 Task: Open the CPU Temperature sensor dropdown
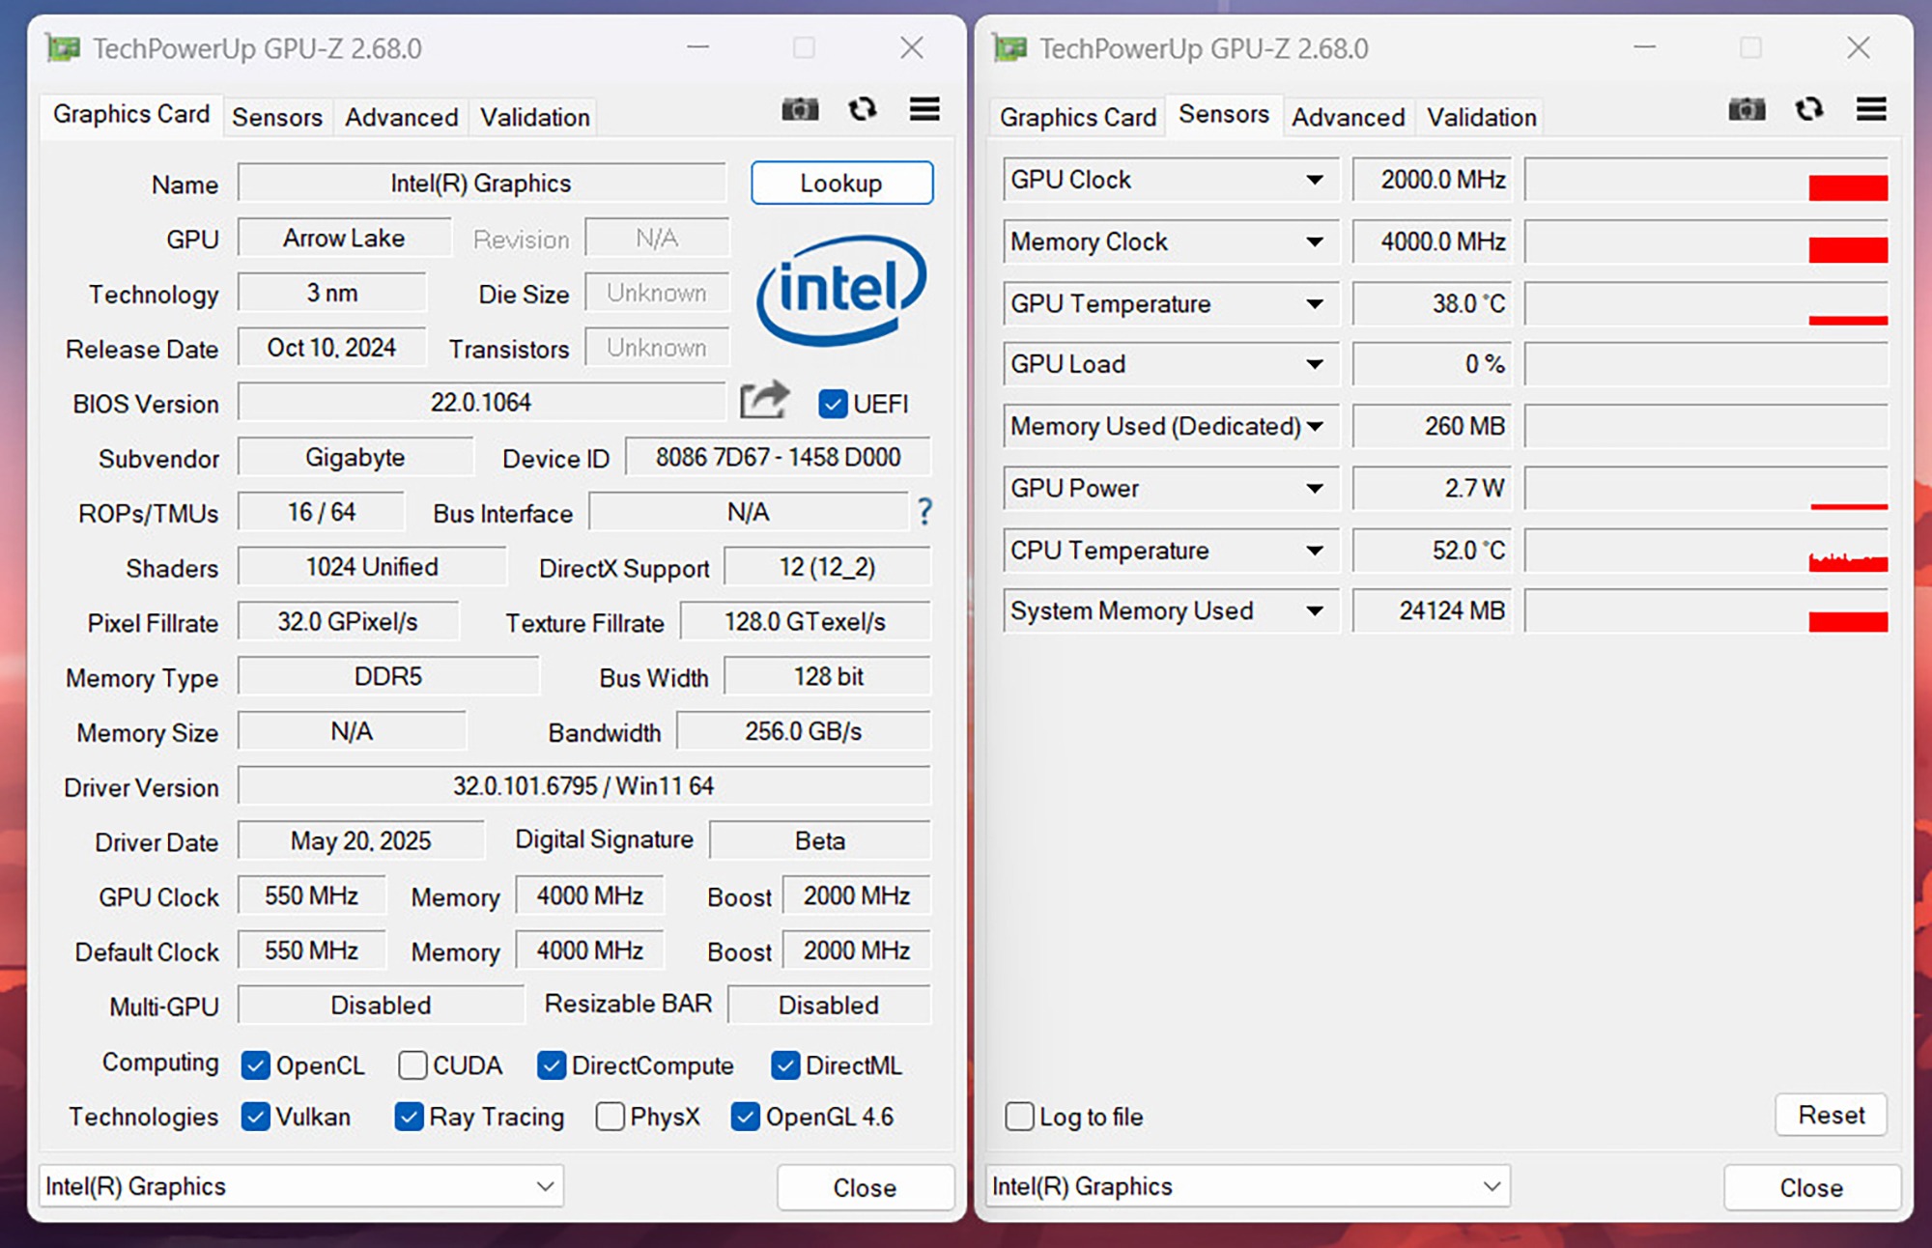pos(1314,551)
